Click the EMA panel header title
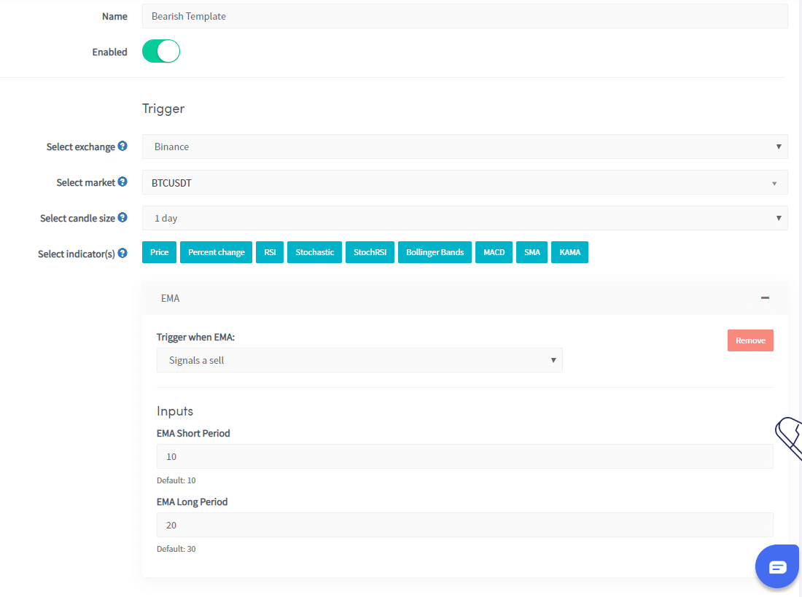802x597 pixels. pyautogui.click(x=171, y=298)
